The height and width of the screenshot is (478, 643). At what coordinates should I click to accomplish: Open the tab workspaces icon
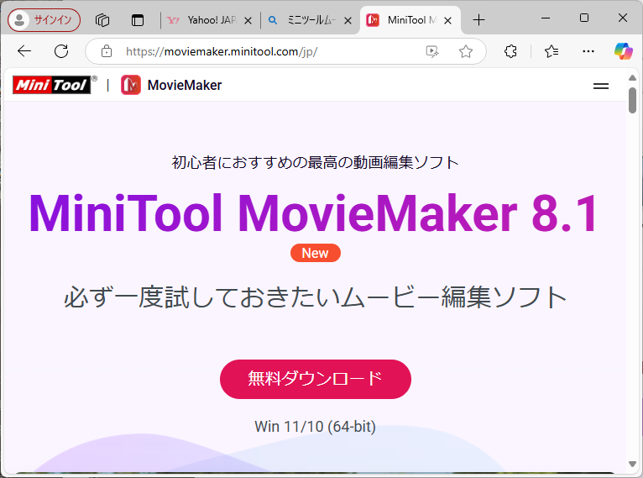point(102,19)
